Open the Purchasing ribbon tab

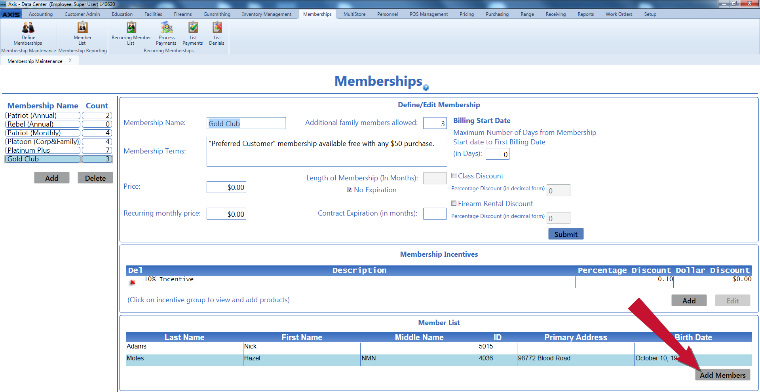(497, 14)
